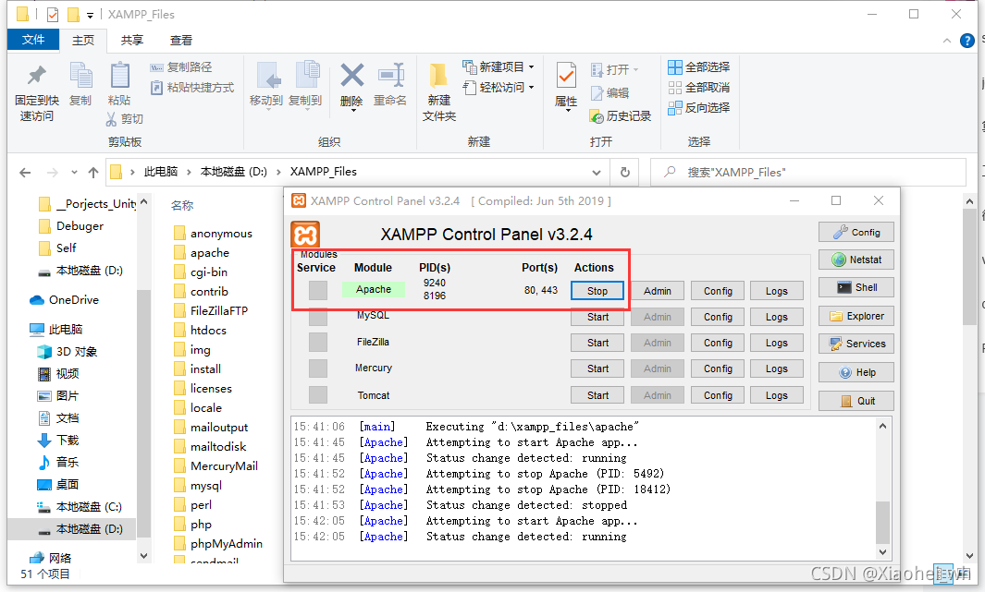Toggle MySQL service checkbox

pyautogui.click(x=318, y=317)
